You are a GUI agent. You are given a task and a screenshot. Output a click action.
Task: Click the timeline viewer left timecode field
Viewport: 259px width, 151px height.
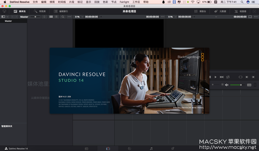[x=185, y=17]
